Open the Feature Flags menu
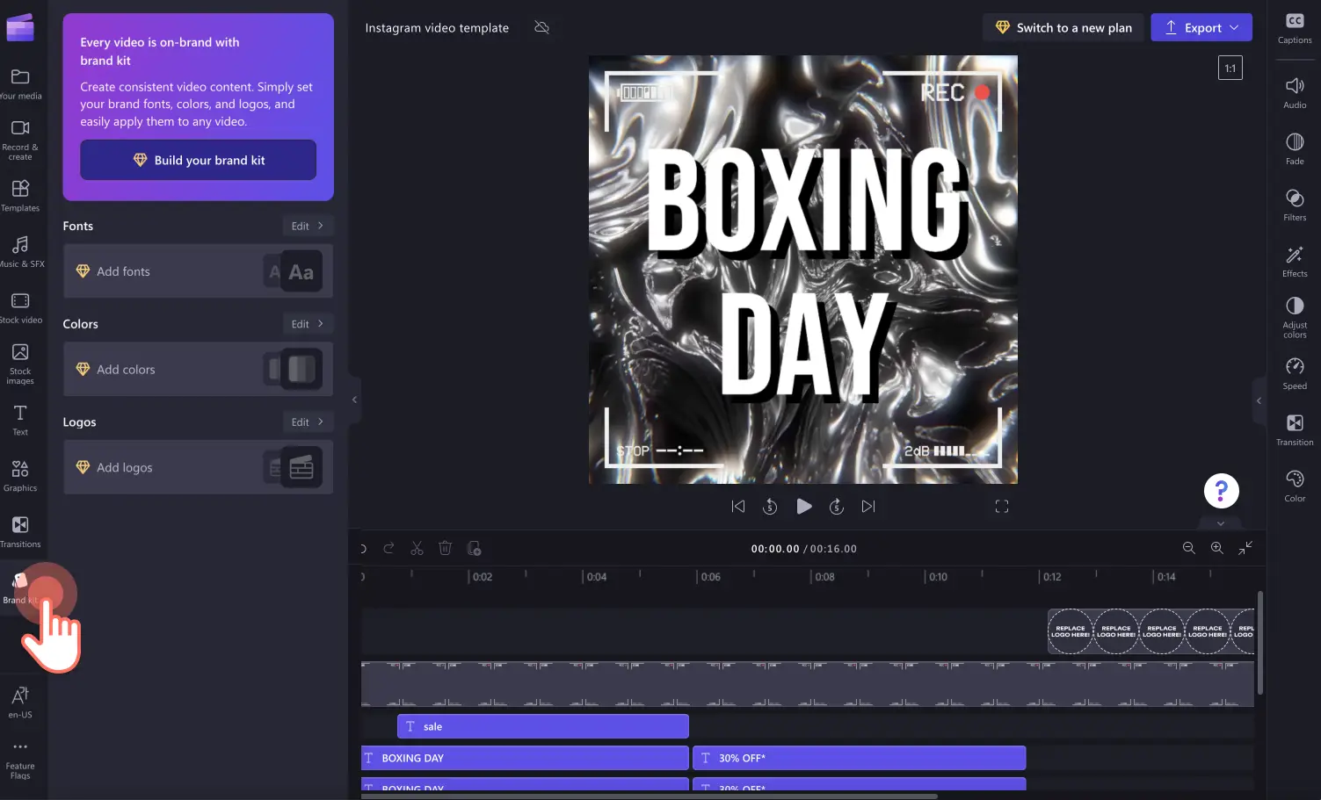1321x800 pixels. pyautogui.click(x=20, y=759)
